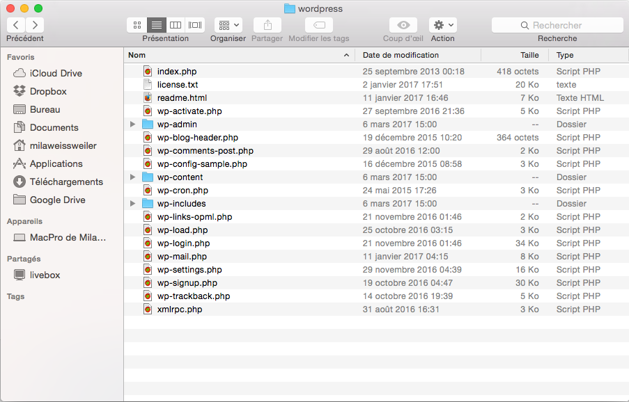Image resolution: width=629 pixels, height=402 pixels.
Task: Select file wp-cron.php
Action: (183, 190)
